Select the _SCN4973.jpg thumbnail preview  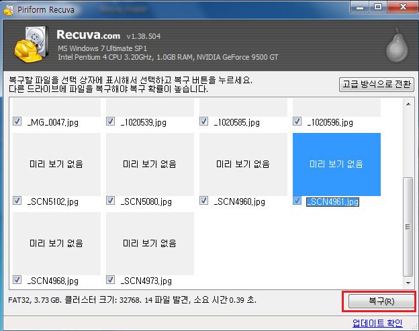tap(150, 243)
